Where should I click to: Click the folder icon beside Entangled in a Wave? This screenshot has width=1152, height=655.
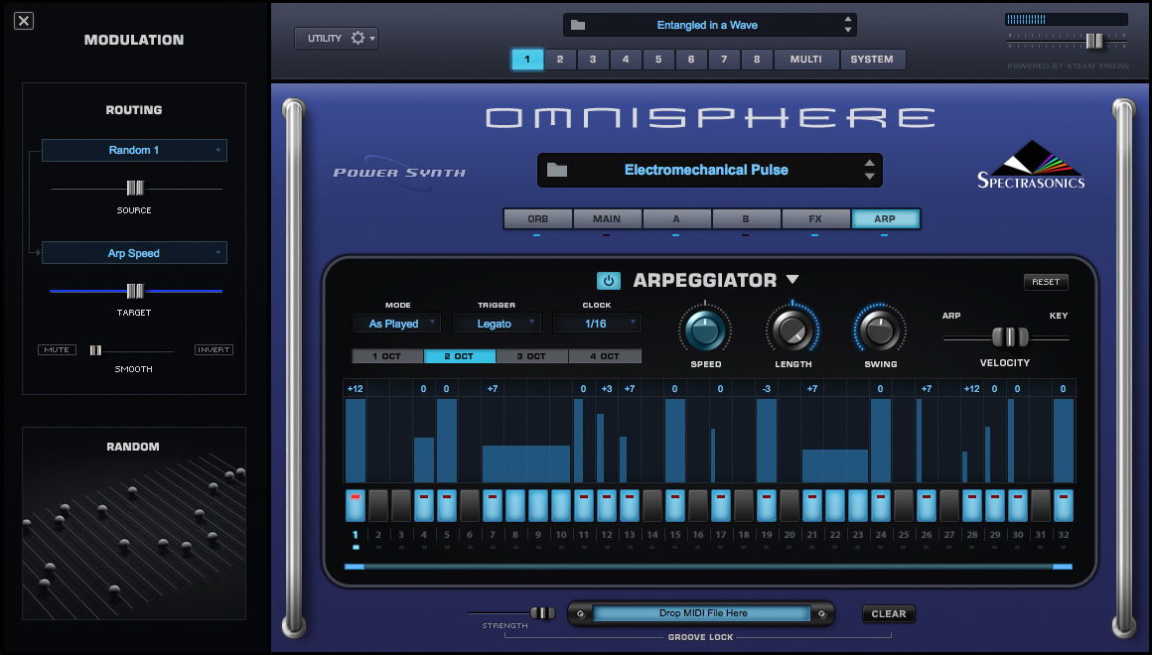pyautogui.click(x=578, y=25)
